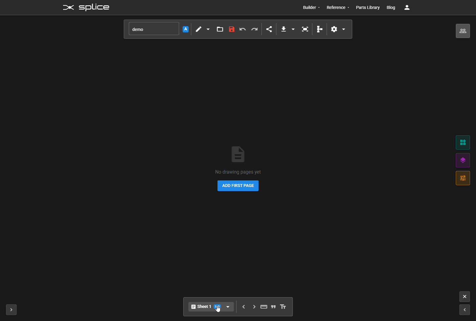This screenshot has height=321, width=476.
Task: Open the Parts panel from the right sidebar
Action: [x=463, y=142]
